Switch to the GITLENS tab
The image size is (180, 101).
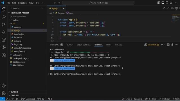(x=118, y=45)
